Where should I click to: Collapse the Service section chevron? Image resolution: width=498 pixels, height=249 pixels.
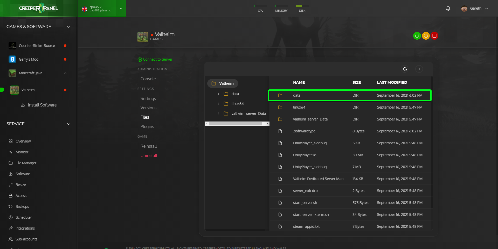(69, 124)
